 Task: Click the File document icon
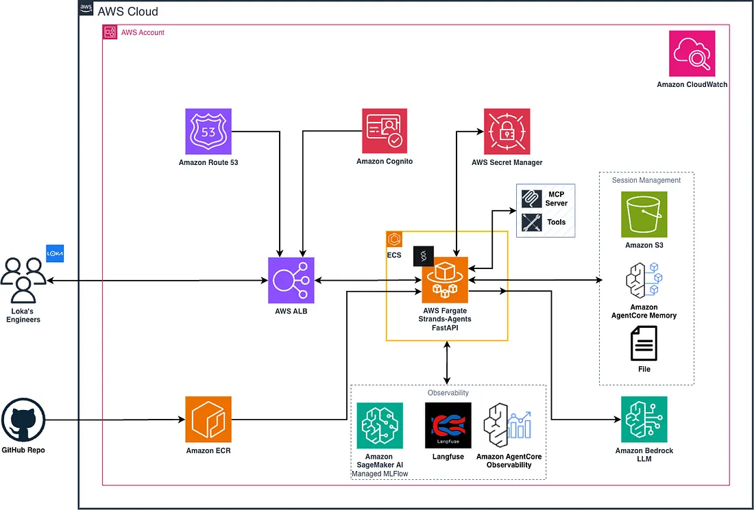pyautogui.click(x=644, y=344)
